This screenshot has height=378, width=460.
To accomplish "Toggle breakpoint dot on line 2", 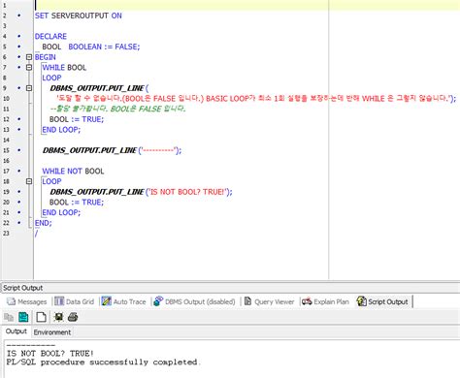I will (x=19, y=16).
